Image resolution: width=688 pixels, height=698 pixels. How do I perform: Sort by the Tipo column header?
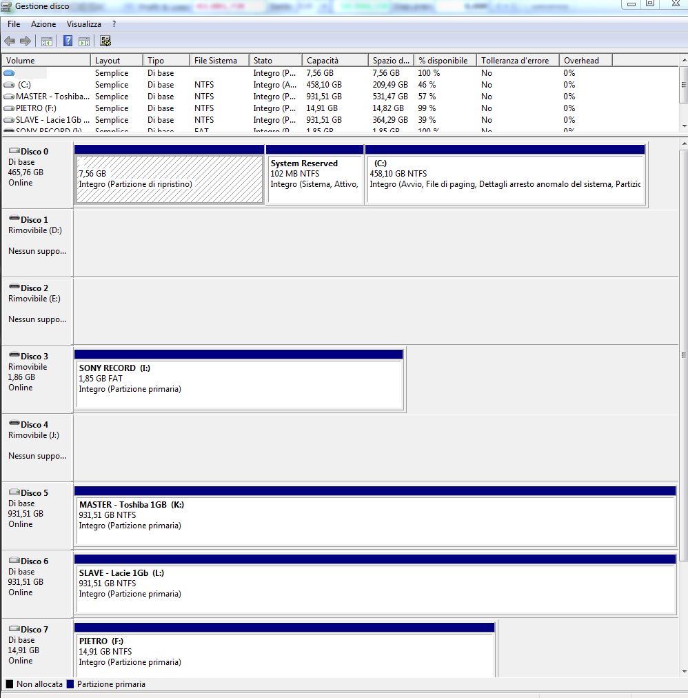(166, 61)
